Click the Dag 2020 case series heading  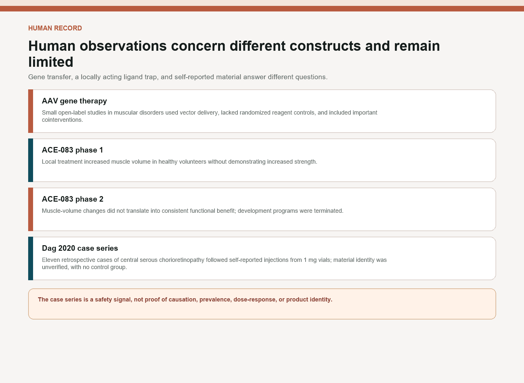click(80, 248)
